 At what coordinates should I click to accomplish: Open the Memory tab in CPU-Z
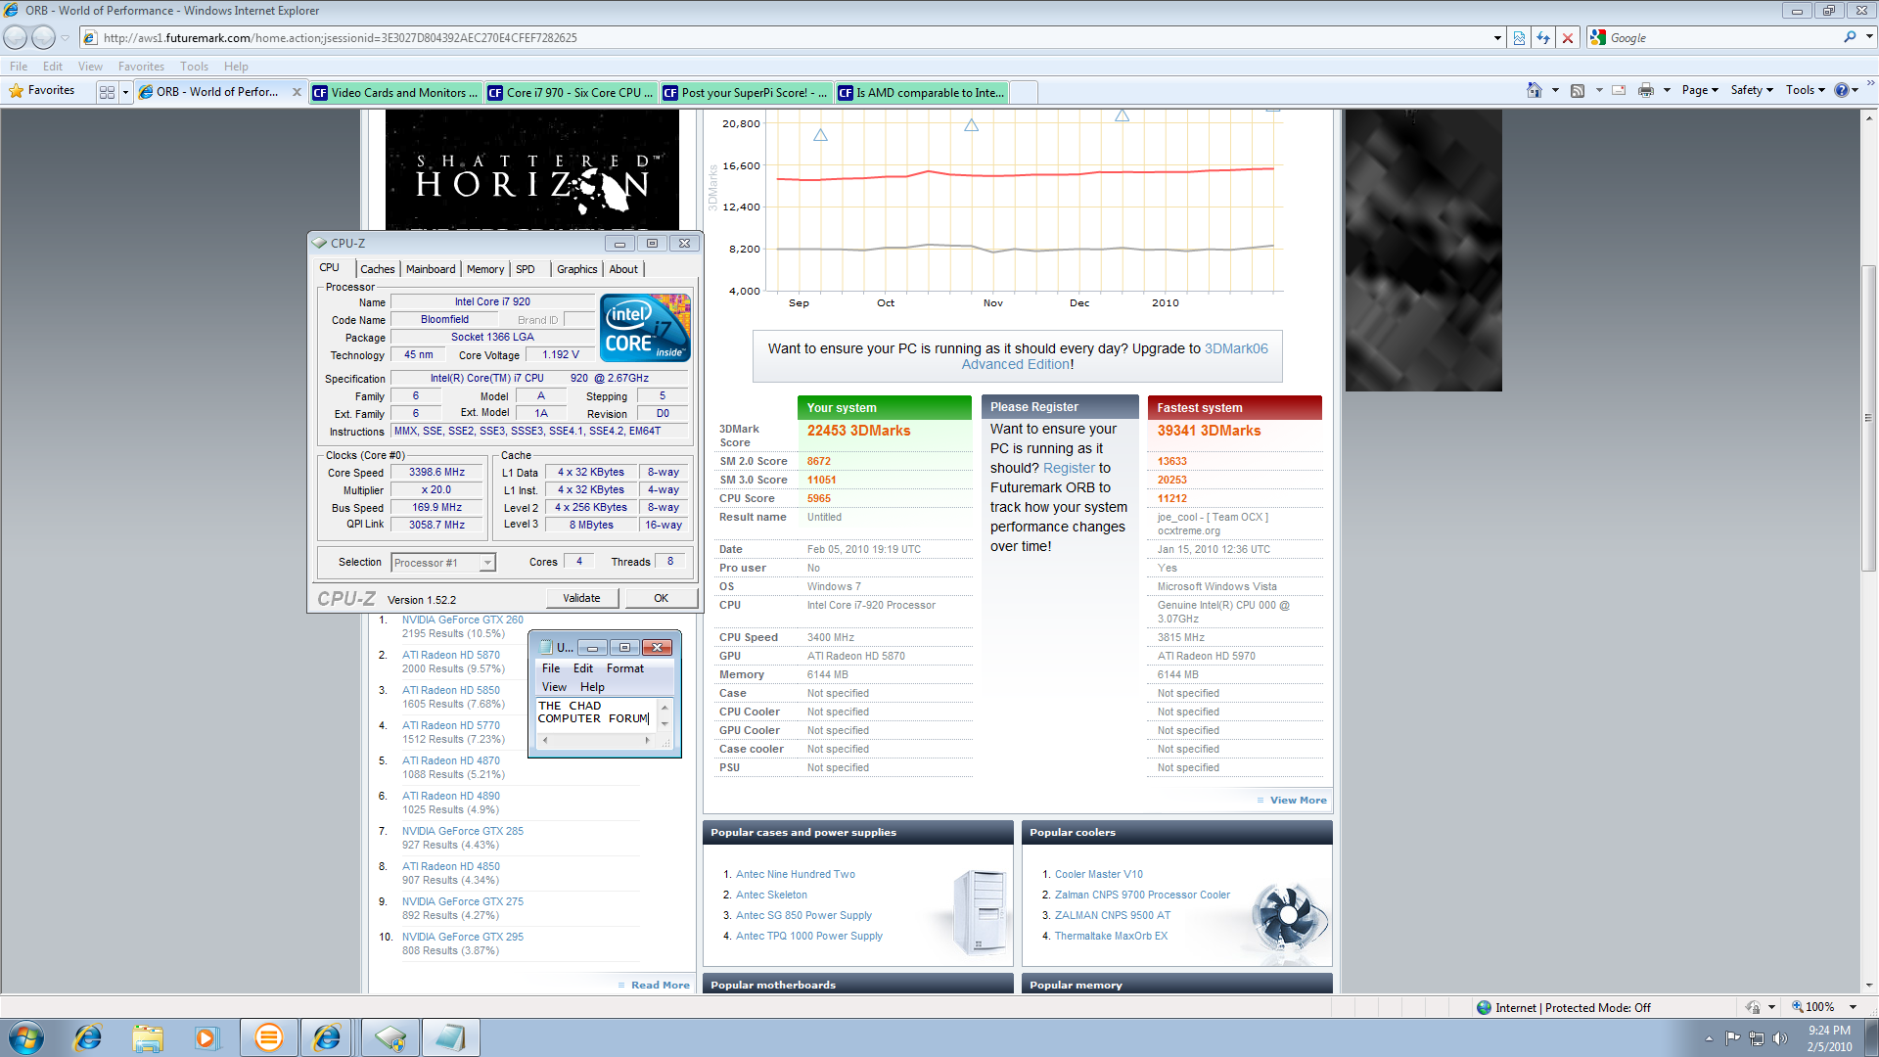[x=485, y=269]
